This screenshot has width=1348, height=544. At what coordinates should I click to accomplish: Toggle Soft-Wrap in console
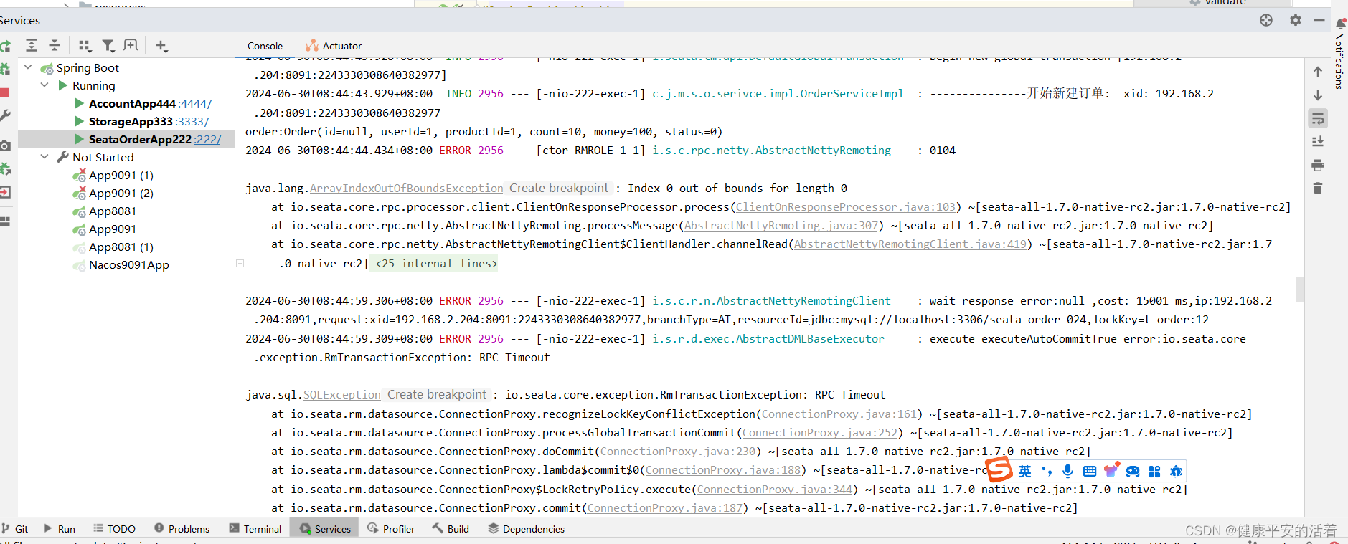(1318, 118)
